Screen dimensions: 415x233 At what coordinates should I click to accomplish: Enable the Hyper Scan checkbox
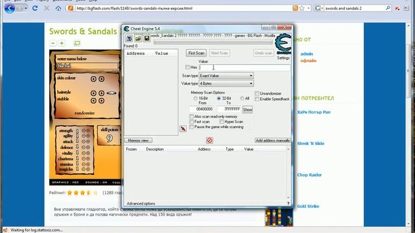click(x=221, y=122)
